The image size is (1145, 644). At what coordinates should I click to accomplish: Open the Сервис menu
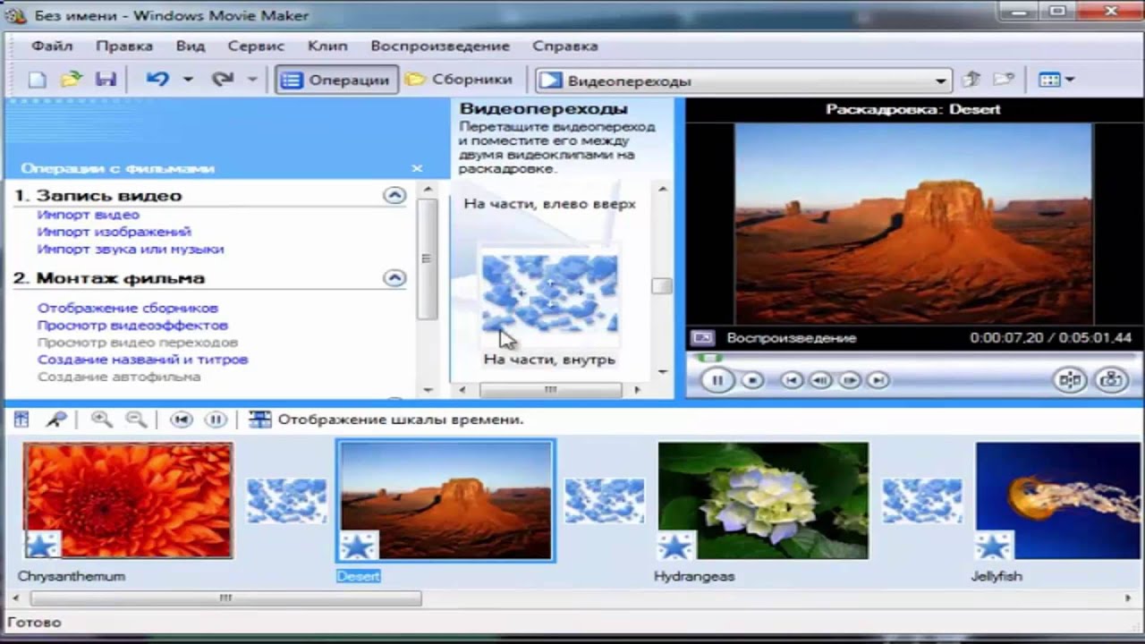pos(255,46)
